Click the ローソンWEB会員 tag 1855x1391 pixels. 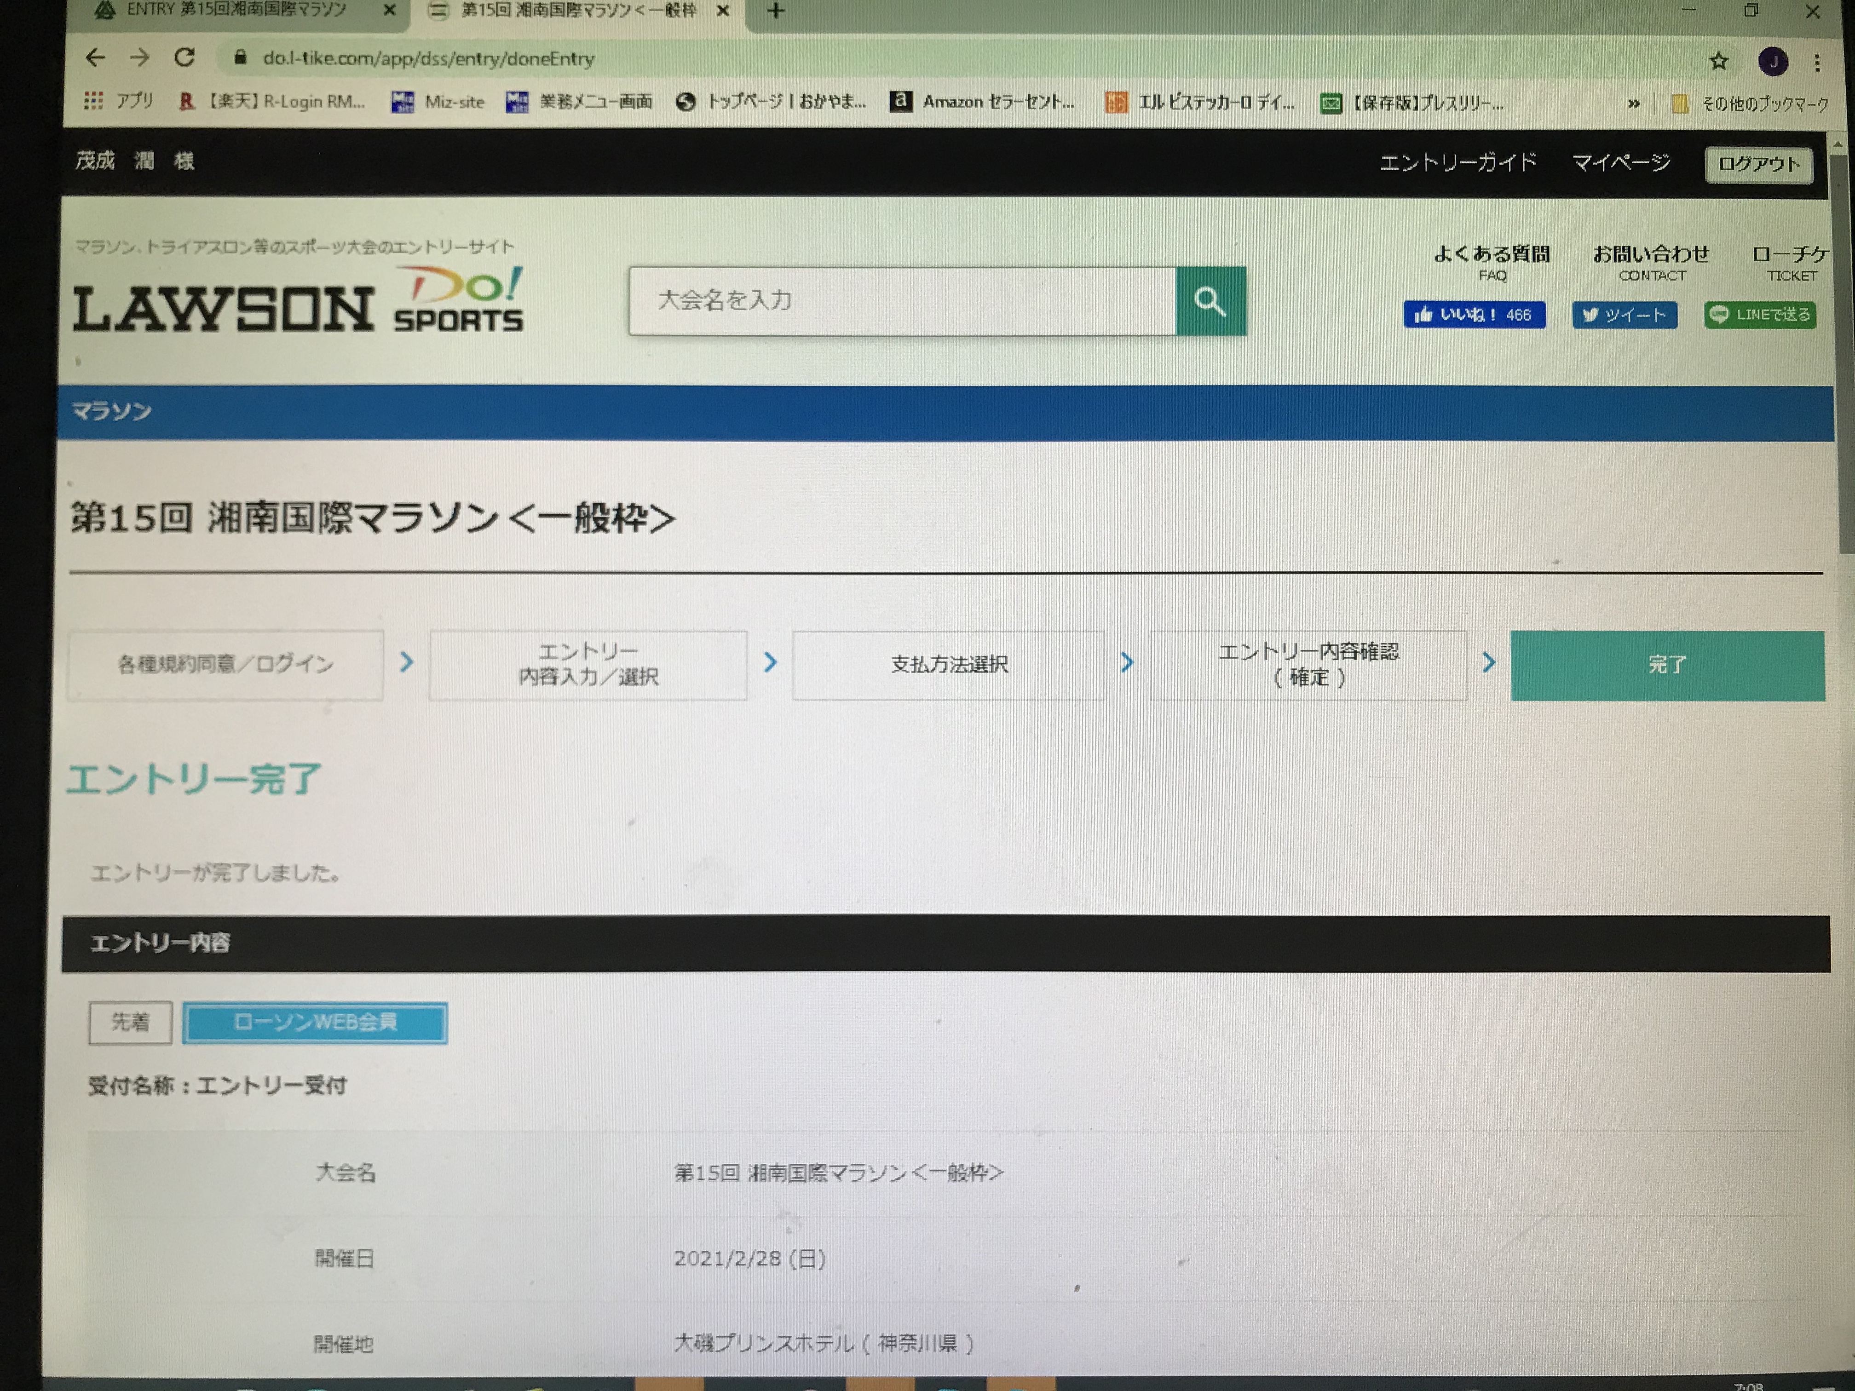pyautogui.click(x=315, y=1022)
